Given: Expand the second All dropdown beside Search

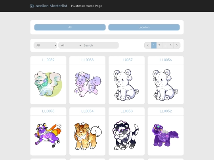Looking at the screenshot, I should pyautogui.click(x=71, y=45).
